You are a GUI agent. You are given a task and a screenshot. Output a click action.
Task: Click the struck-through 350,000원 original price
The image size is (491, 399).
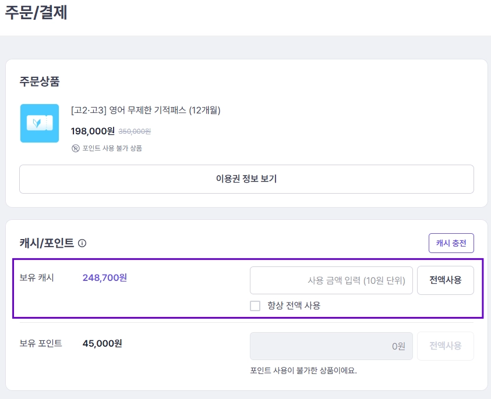135,131
